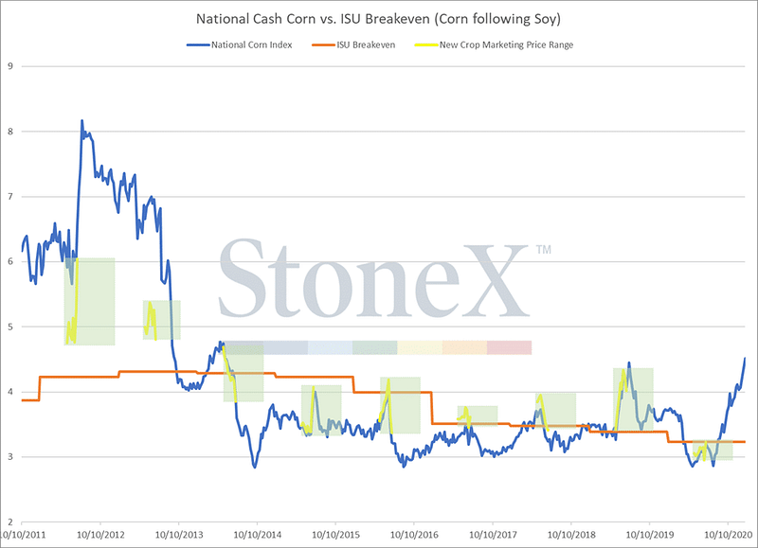The image size is (758, 548).
Task: Select the 'ISU Breakeven' legend entry
Action: click(x=353, y=44)
